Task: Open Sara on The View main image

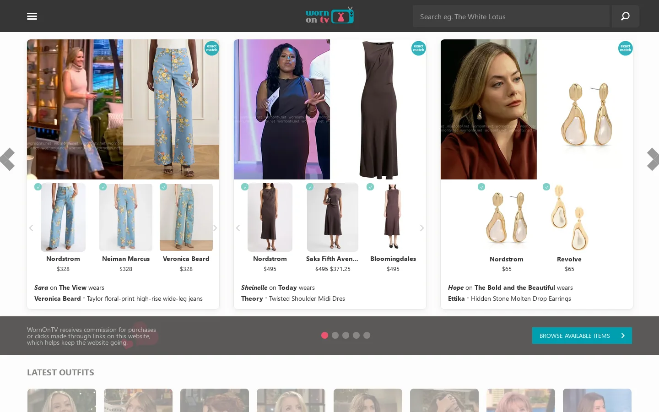Action: 75,109
